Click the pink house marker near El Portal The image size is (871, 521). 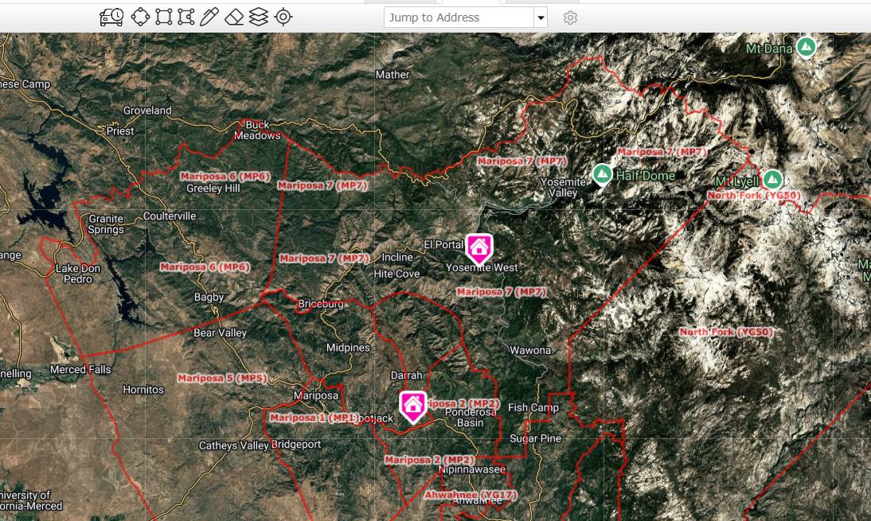click(x=478, y=248)
